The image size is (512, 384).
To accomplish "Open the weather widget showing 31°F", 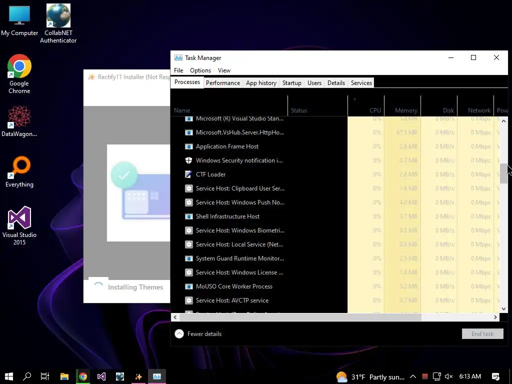I will (370, 377).
